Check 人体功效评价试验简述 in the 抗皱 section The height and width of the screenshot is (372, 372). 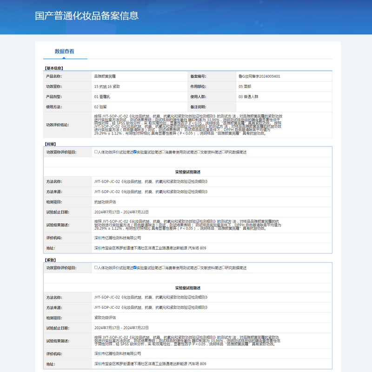click(x=96, y=152)
